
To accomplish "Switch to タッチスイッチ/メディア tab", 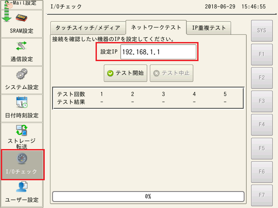I will coord(88,28).
